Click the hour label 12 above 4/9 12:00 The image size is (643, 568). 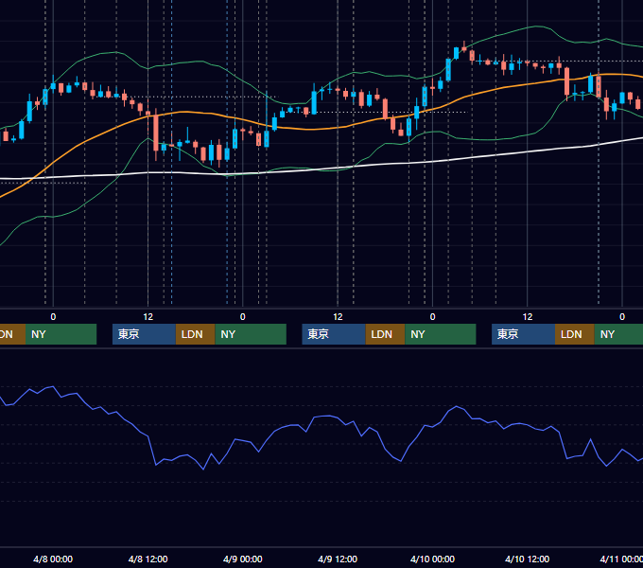point(338,317)
